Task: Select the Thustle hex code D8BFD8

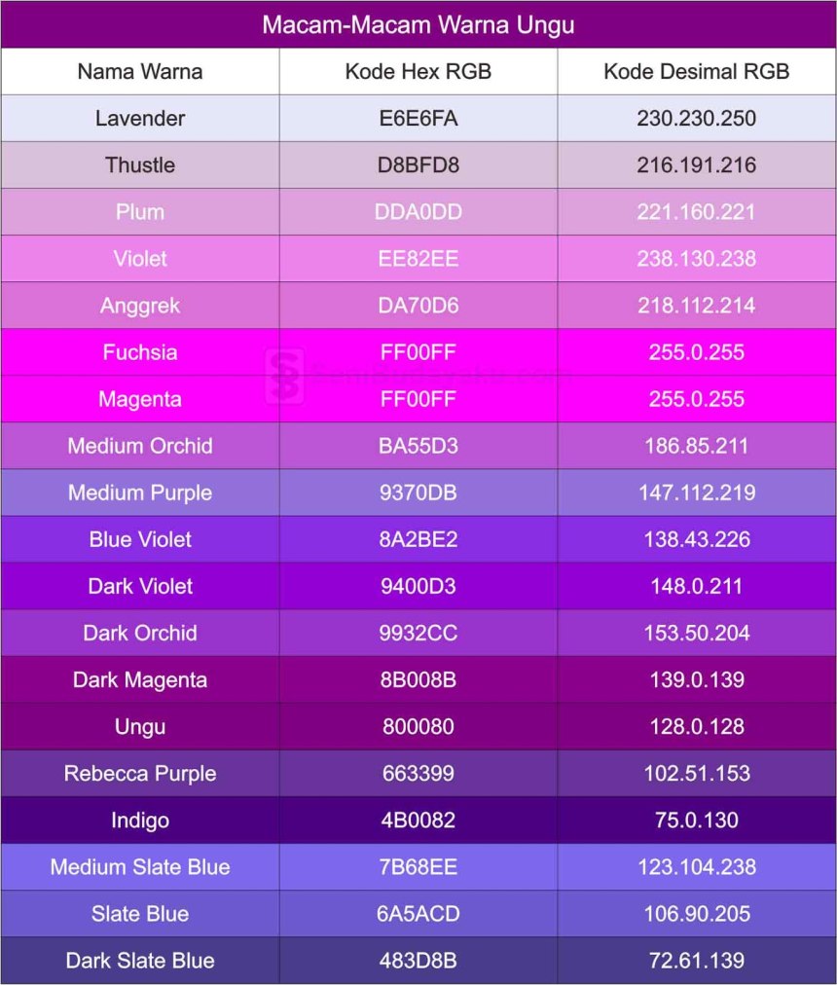Action: point(418,165)
